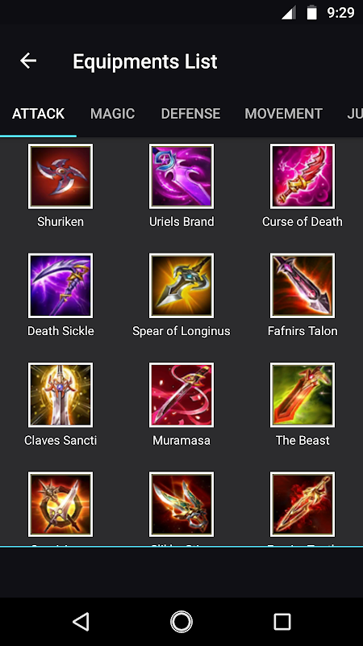This screenshot has height=646, width=363.
Task: Open the Shuriken equipment icon
Action: click(60, 176)
